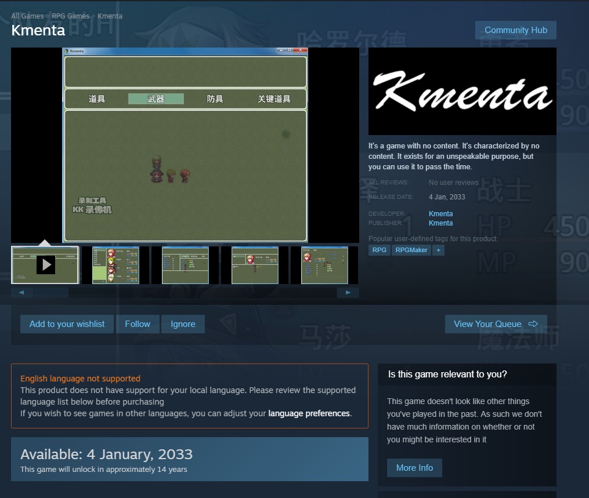Click View Your Queue button
The width and height of the screenshot is (589, 498).
tap(496, 324)
